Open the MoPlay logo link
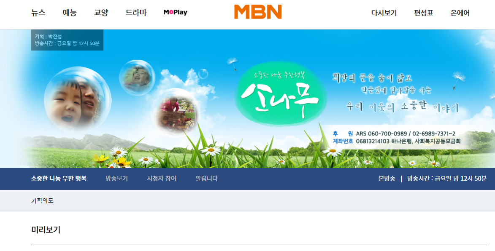Viewport: 495px width, 251px height. coord(175,12)
